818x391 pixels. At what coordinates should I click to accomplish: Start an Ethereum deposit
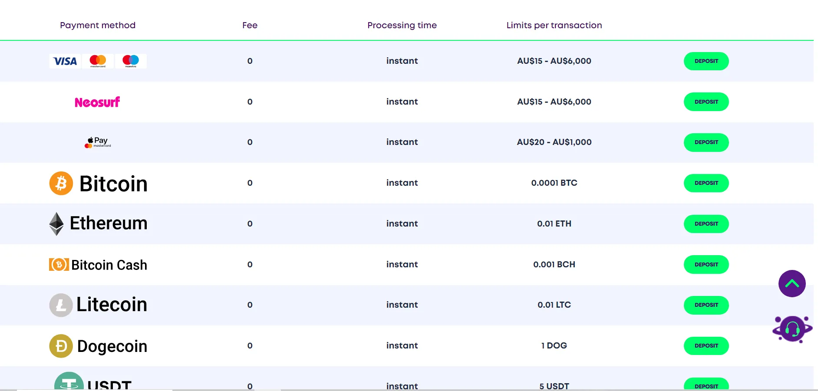pyautogui.click(x=706, y=224)
